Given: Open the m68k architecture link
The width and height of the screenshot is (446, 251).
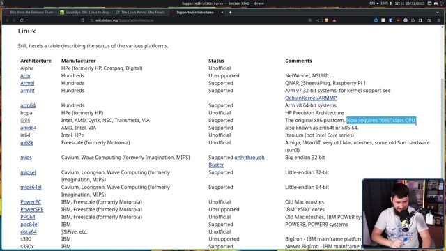Looking at the screenshot, I should pos(26,142).
